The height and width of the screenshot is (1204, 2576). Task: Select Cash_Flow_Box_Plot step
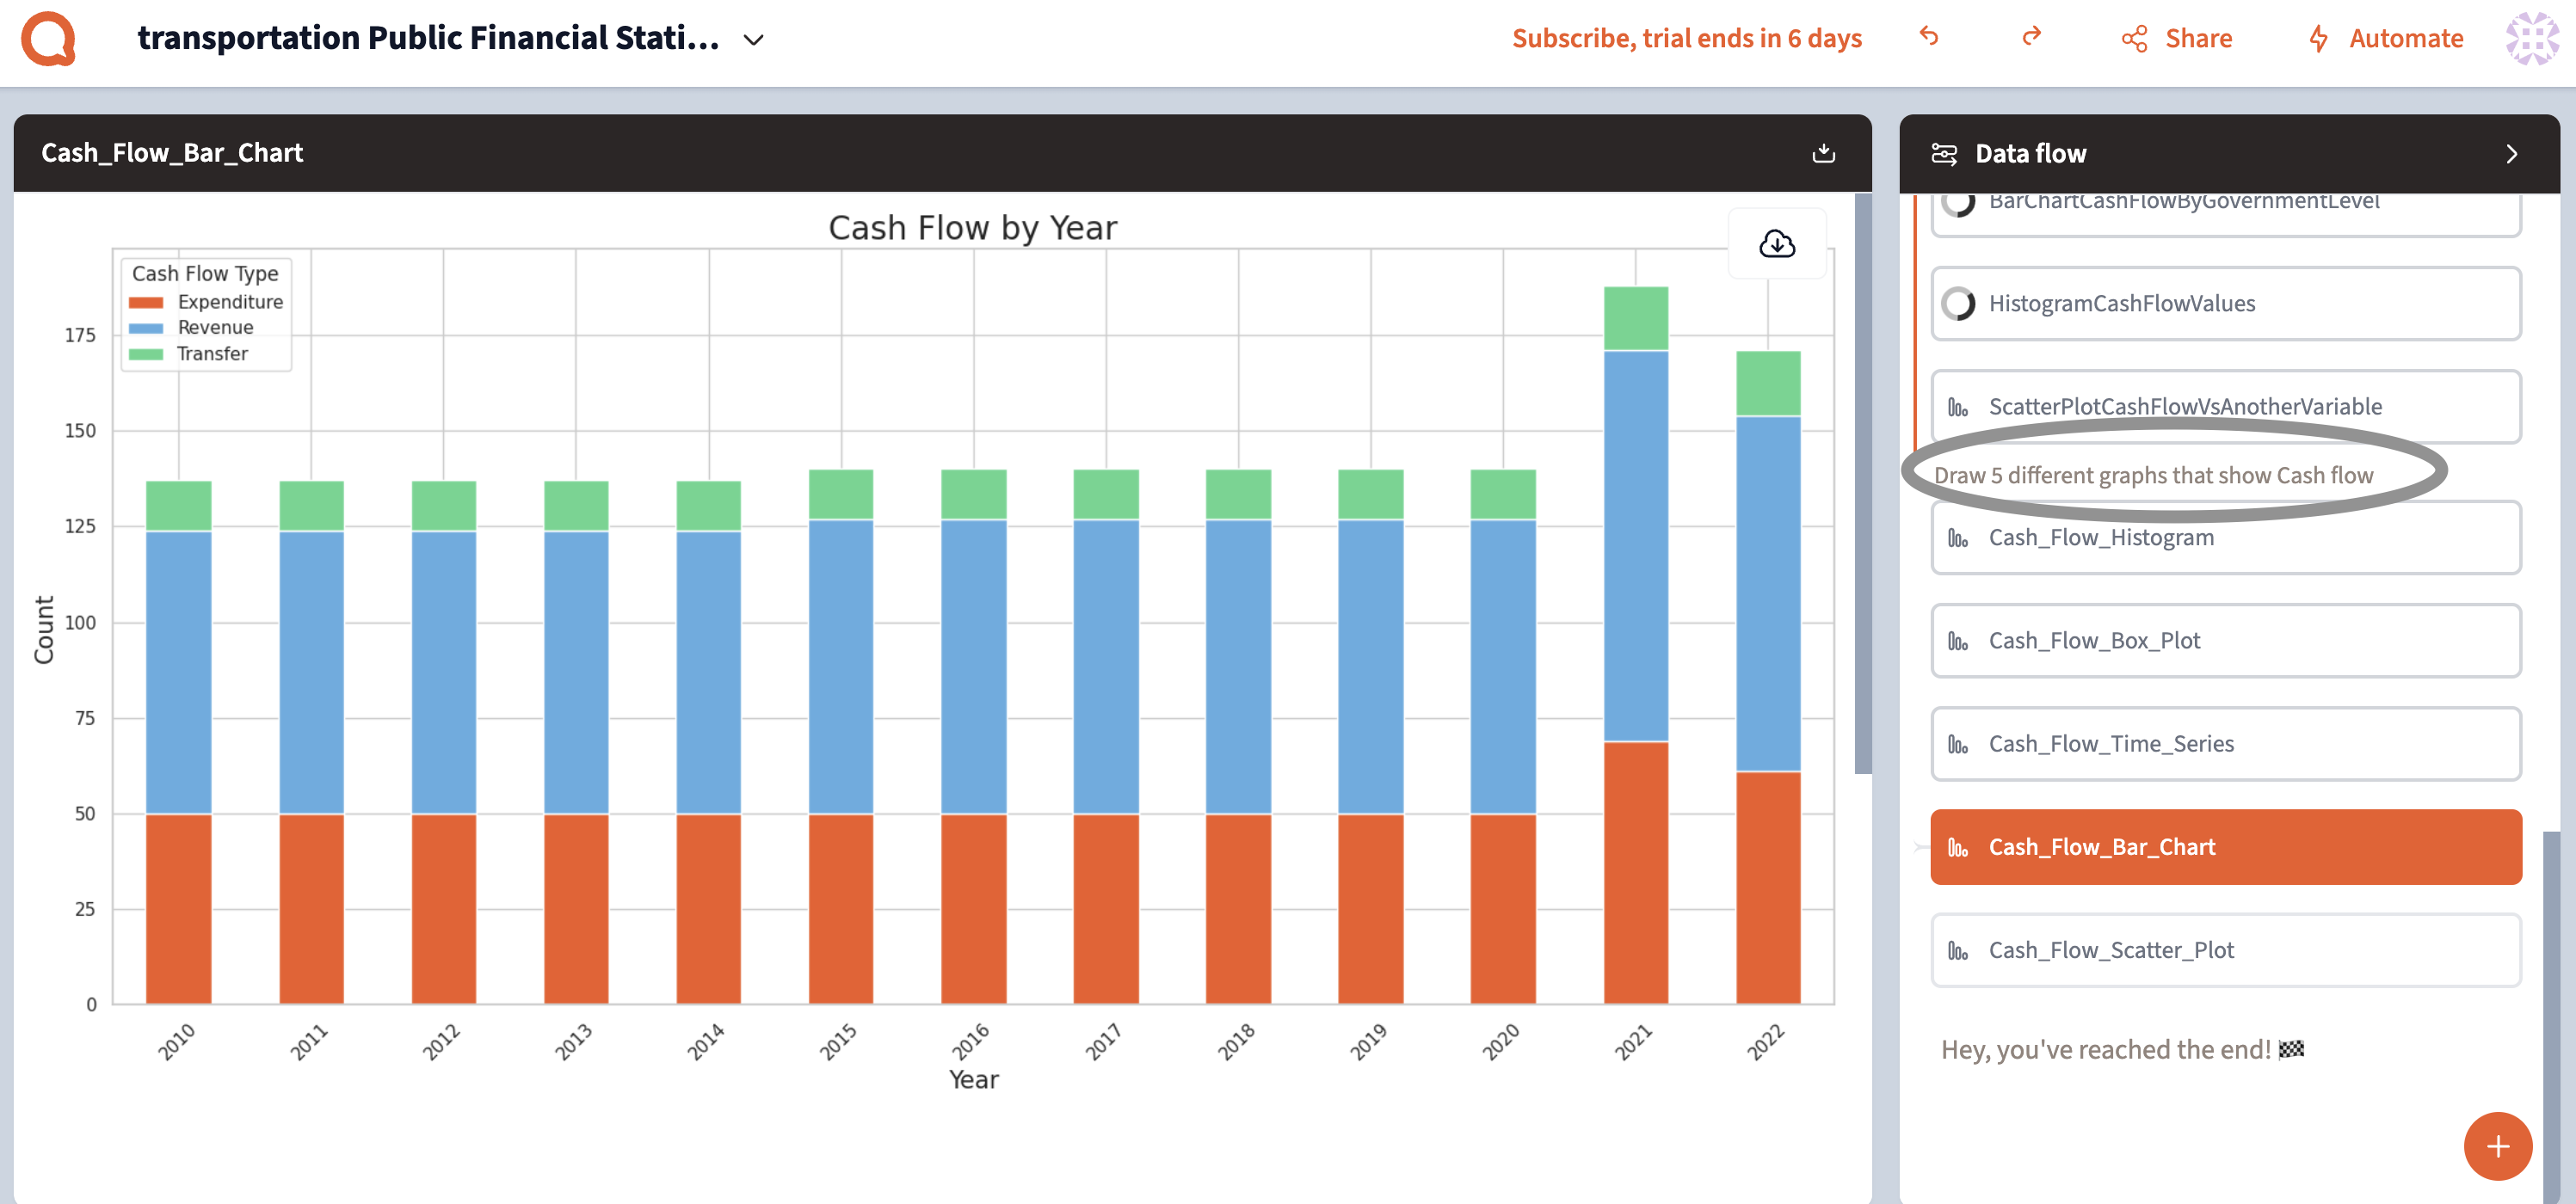click(x=2225, y=641)
